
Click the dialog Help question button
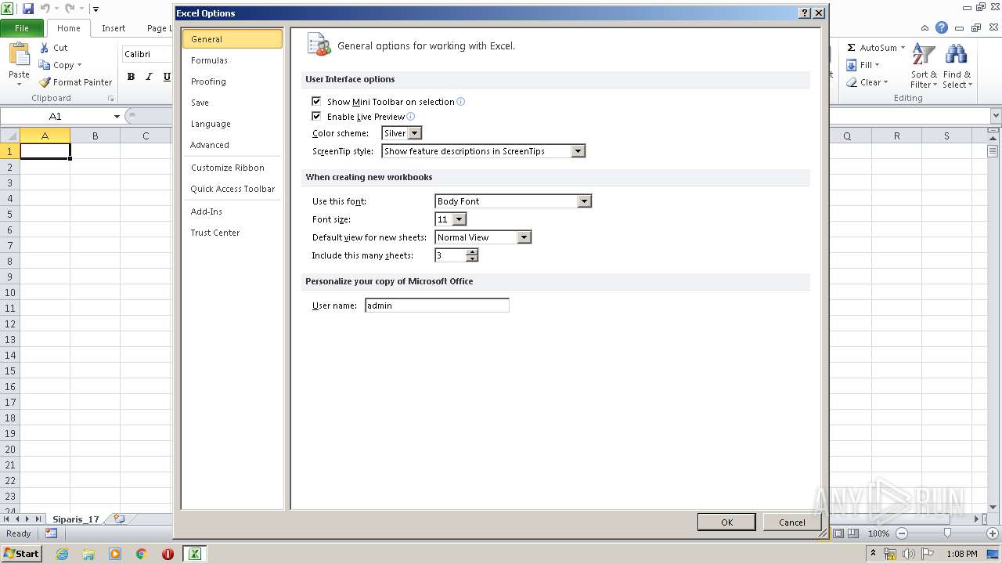tap(805, 13)
